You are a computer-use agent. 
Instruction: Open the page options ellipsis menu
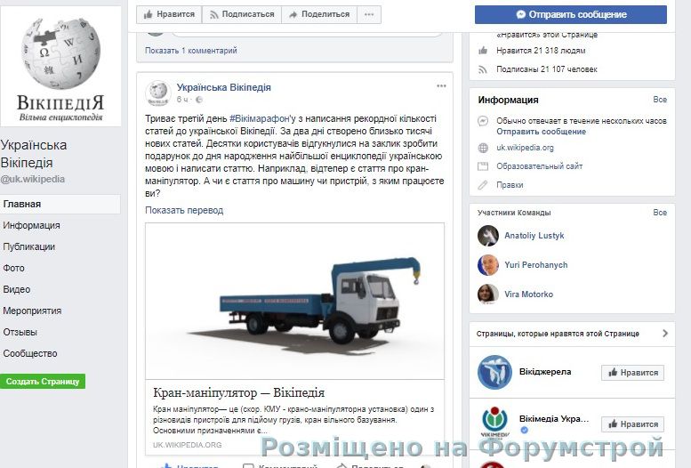coord(369,14)
